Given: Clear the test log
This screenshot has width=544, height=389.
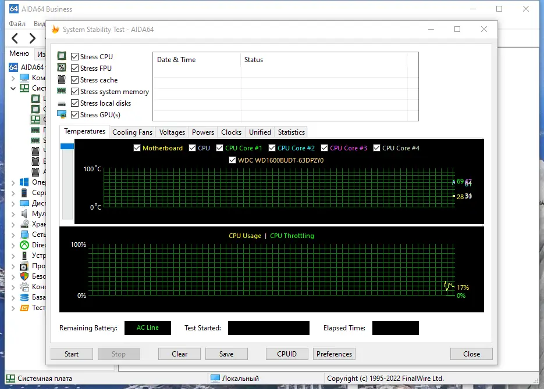Looking at the screenshot, I should 179,354.
